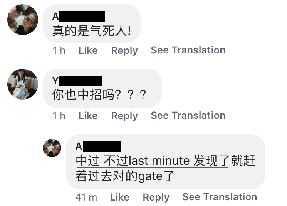The image size is (287, 206).
Task: Select the comment bubble text 真的是气死人!
Action: click(92, 31)
